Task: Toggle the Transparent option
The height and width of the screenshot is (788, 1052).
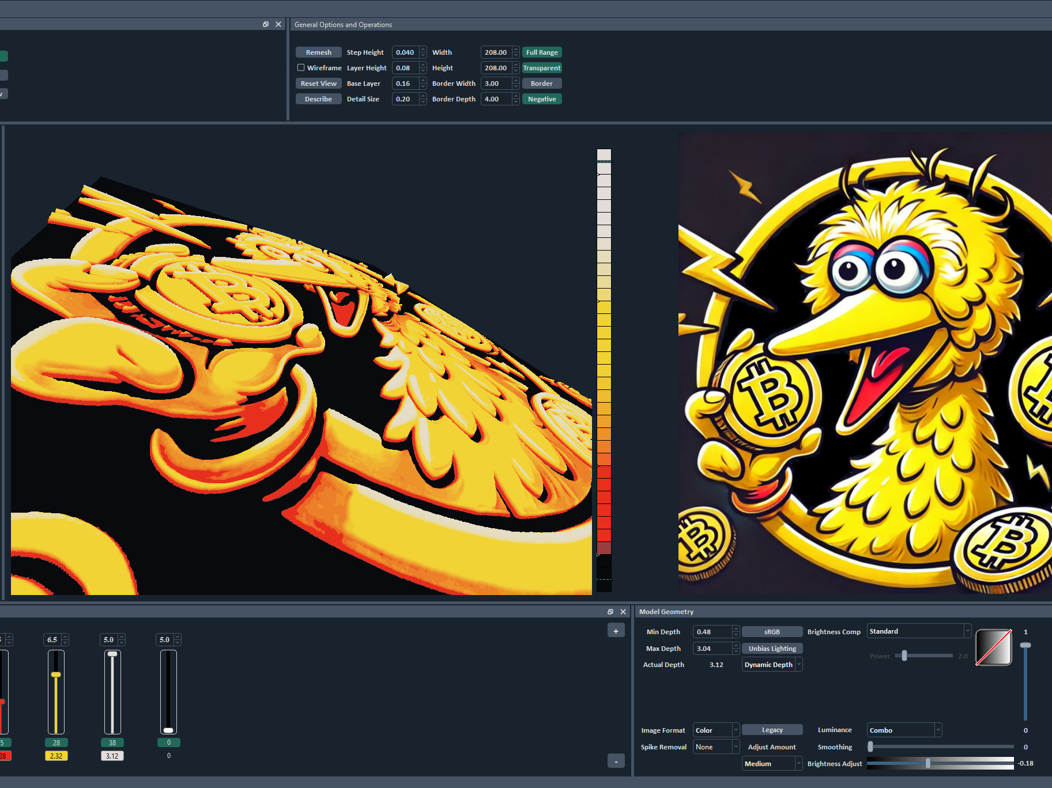Action: pyautogui.click(x=542, y=68)
